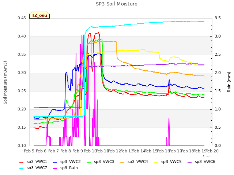
Task: Click the 0.20 soil moisture tick label
Action: 22,109
